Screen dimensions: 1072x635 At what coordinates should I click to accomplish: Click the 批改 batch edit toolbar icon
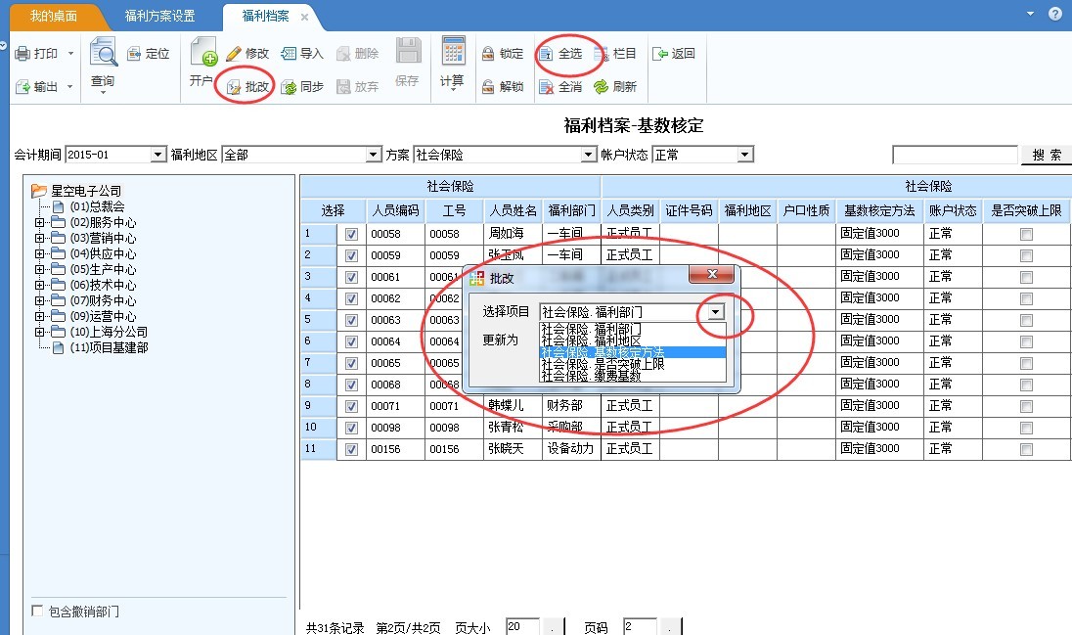point(234,87)
